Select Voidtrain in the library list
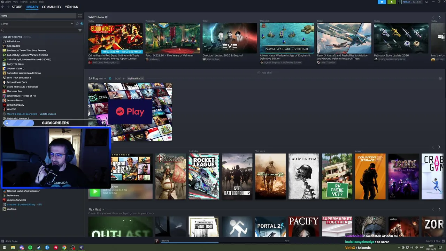Image resolution: width=446 pixels, height=251 pixels. (11, 209)
